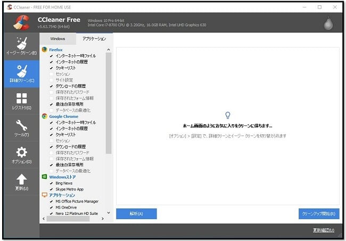Click クリーンアップ開始(R) run cleaner button
Viewport: 346px width, 241px height.
[x=319, y=214]
